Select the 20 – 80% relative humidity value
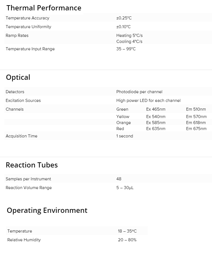The image size is (212, 253). coord(127,240)
